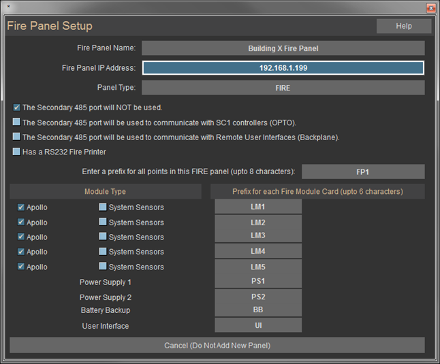The height and width of the screenshot is (364, 440).
Task: Click the Help button
Action: (404, 26)
